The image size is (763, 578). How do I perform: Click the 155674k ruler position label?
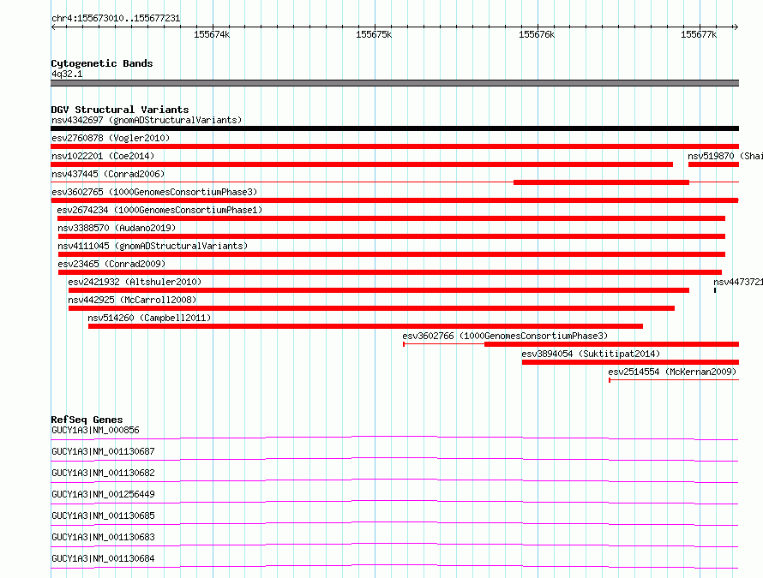pyautogui.click(x=212, y=34)
